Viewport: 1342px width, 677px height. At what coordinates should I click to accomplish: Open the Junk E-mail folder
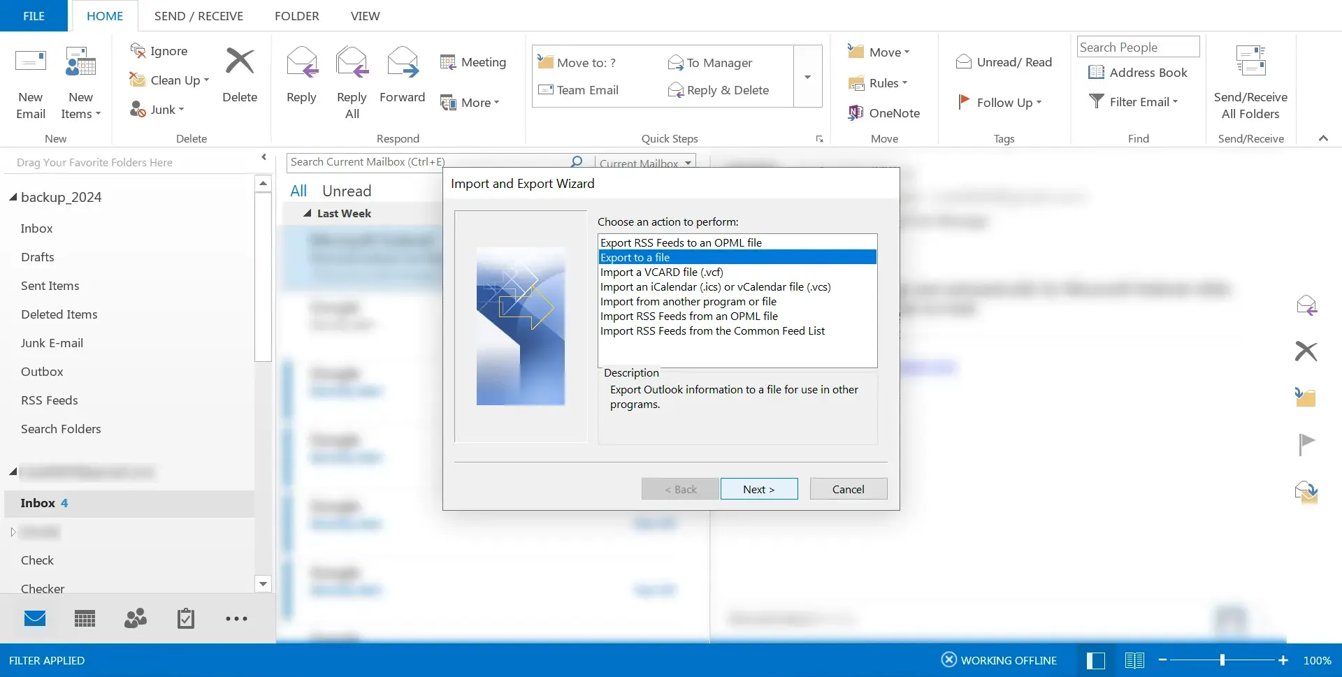[52, 343]
